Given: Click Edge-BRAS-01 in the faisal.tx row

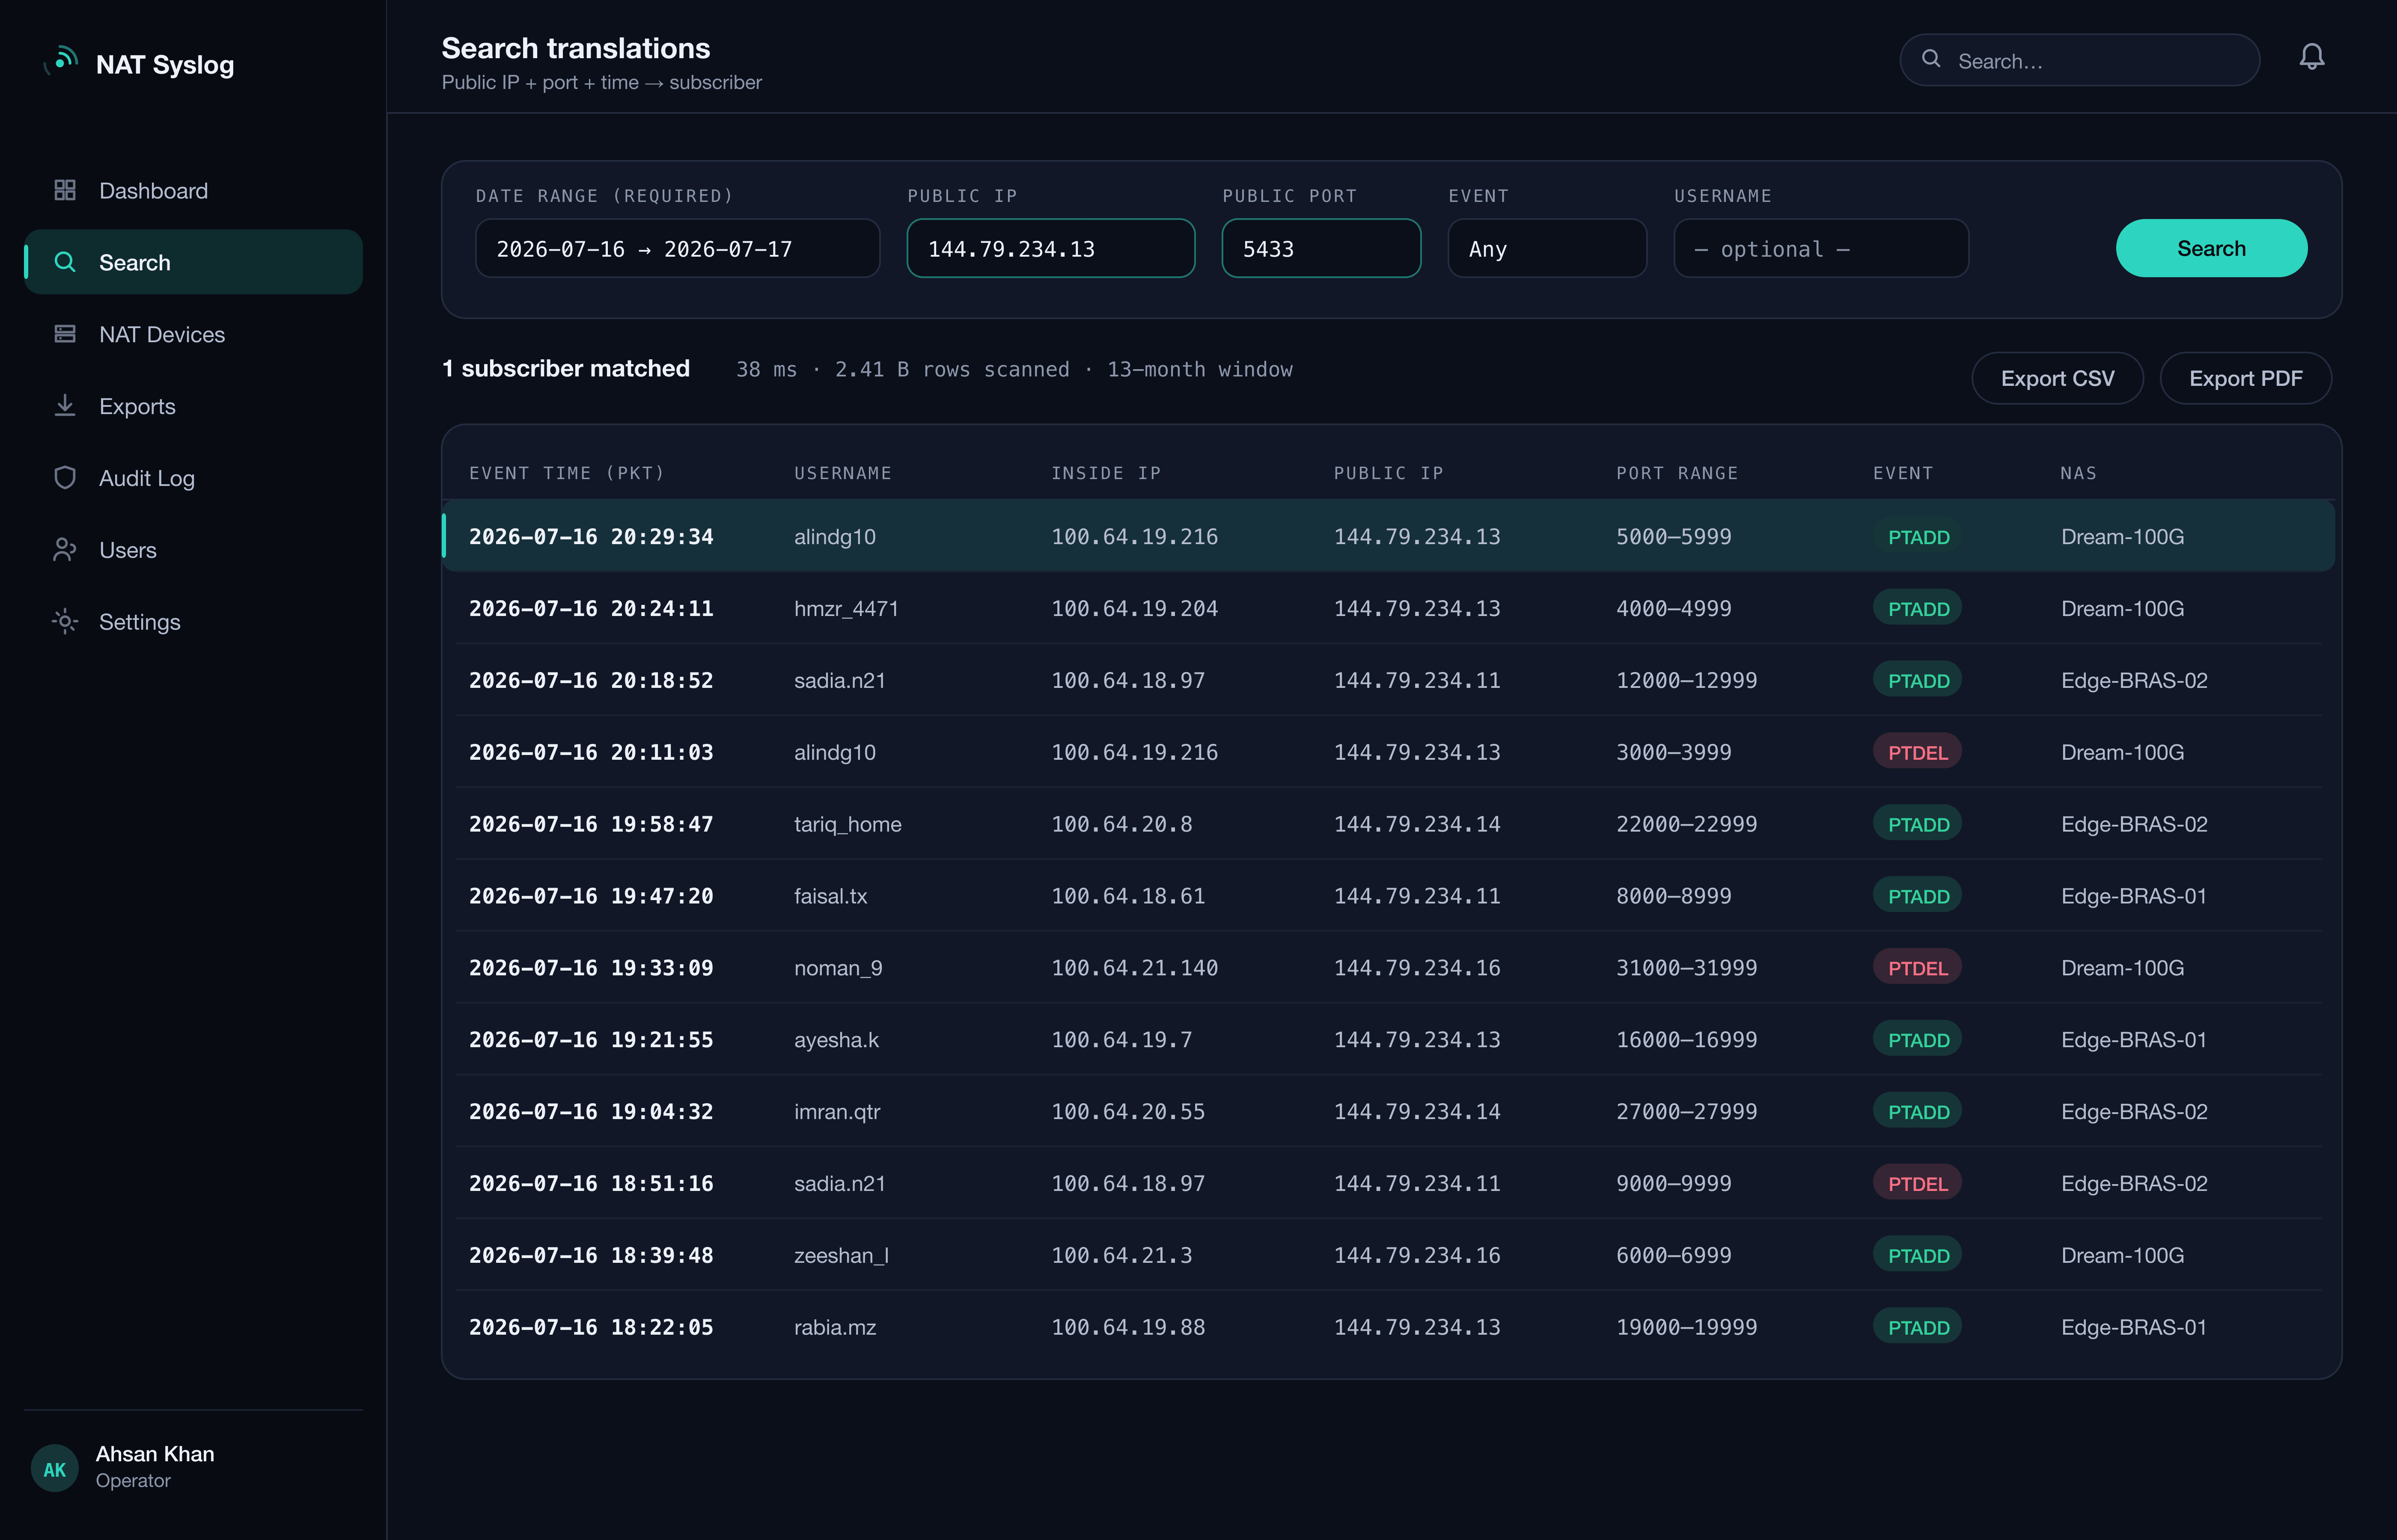Looking at the screenshot, I should (2134, 896).
